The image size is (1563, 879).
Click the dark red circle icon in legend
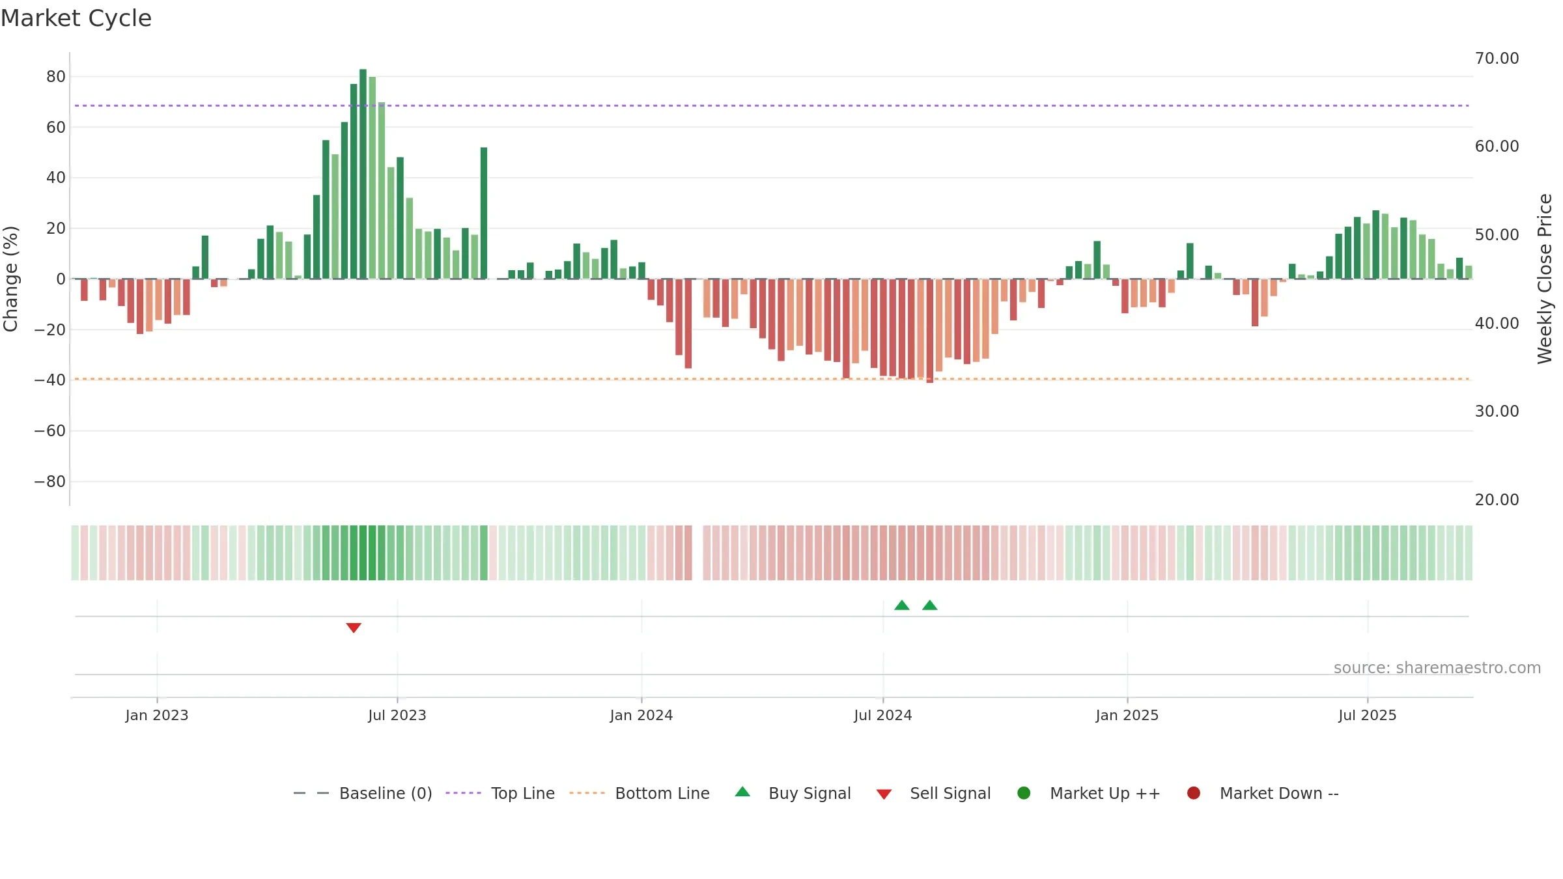coord(1194,793)
